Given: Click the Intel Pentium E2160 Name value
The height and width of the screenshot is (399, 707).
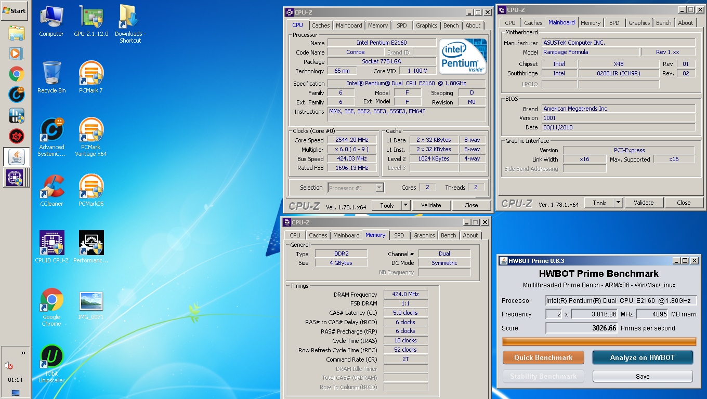Looking at the screenshot, I should point(382,43).
